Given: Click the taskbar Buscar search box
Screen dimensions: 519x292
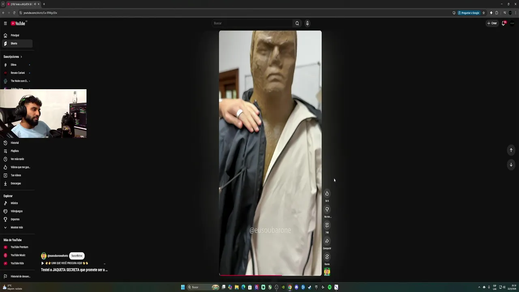Looking at the screenshot, I should click(203, 287).
